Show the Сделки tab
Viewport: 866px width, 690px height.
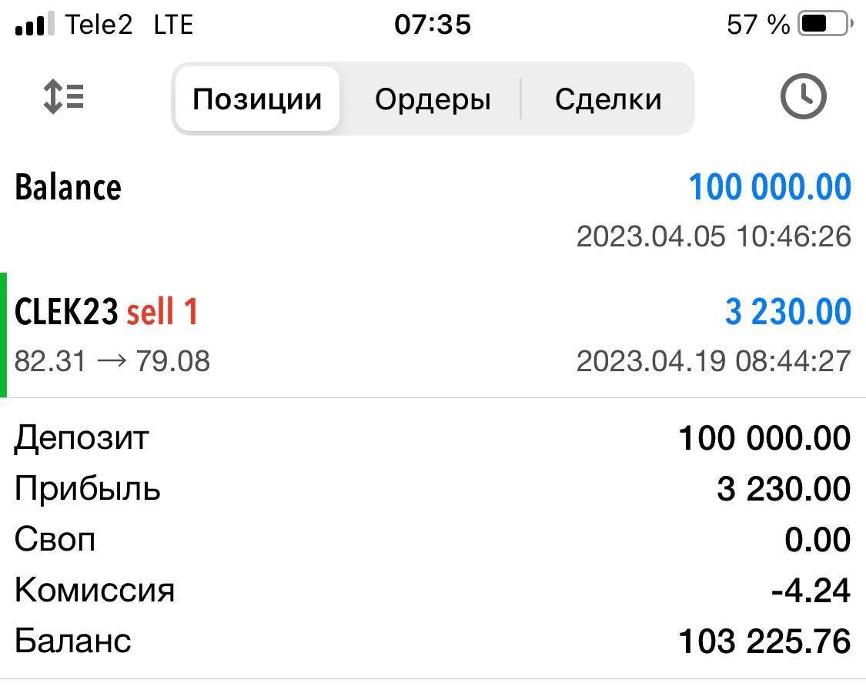(608, 99)
